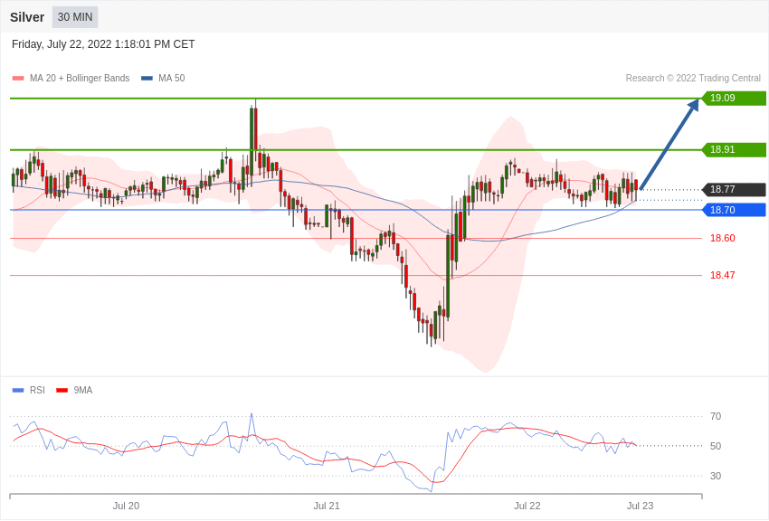Click the blue RSI legend swatch
Image resolution: width=769 pixels, height=521 pixels.
click(x=18, y=390)
